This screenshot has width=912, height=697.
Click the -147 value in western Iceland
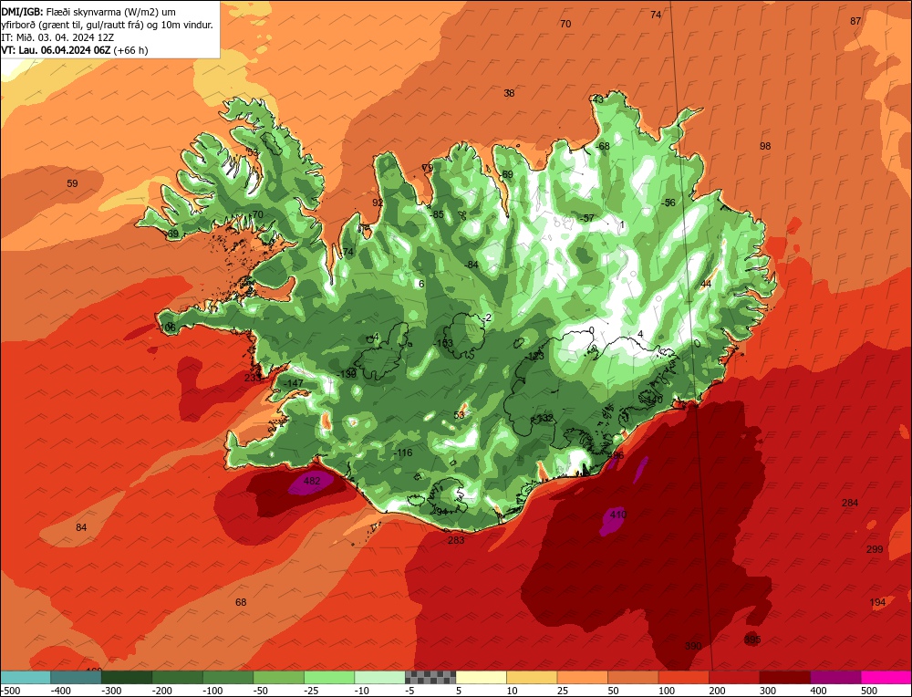tap(293, 383)
